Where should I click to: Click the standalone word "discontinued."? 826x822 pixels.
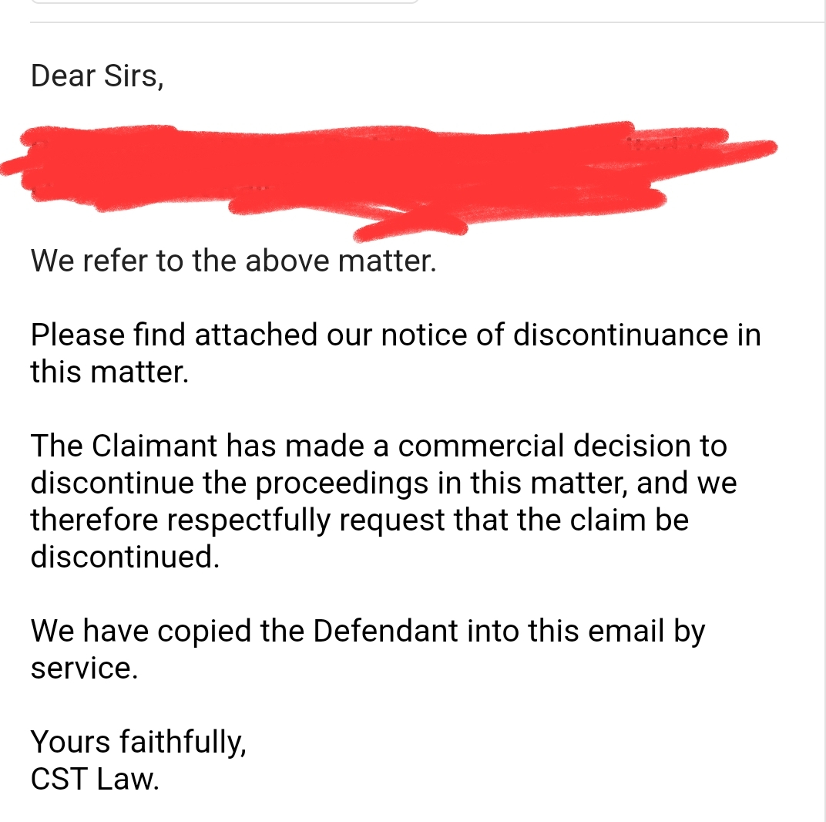point(125,556)
